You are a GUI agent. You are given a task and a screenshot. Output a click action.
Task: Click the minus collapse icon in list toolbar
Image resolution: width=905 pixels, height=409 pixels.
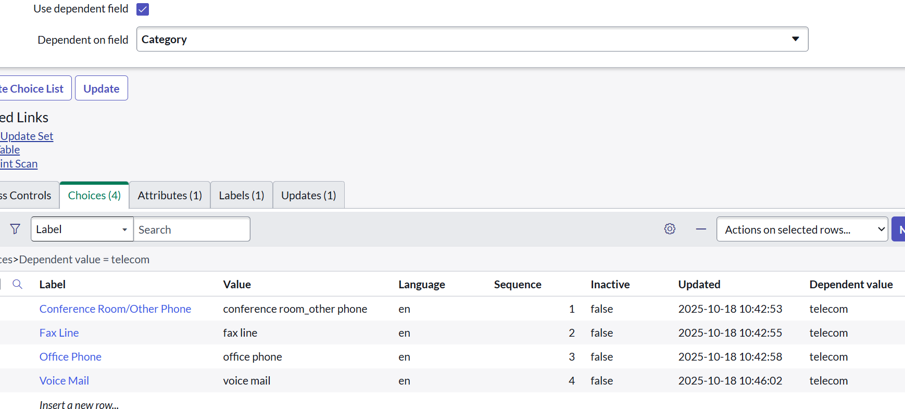[701, 229]
